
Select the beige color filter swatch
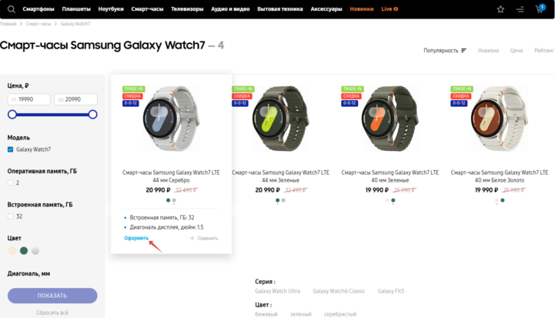pos(12,251)
